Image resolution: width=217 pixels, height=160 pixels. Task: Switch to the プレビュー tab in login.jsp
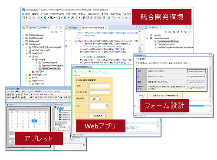click(141, 115)
